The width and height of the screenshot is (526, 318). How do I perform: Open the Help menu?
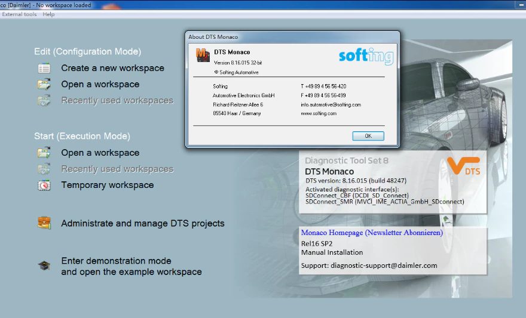[x=48, y=14]
